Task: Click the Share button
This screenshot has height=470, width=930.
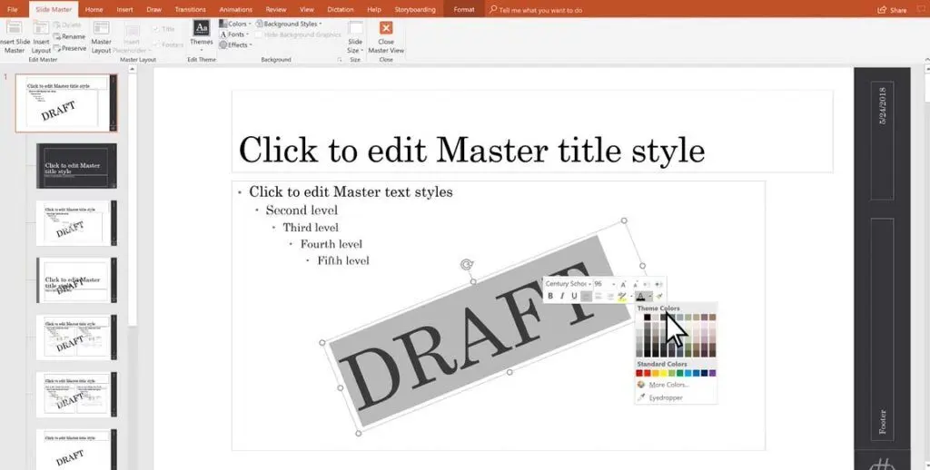Action: [x=892, y=9]
